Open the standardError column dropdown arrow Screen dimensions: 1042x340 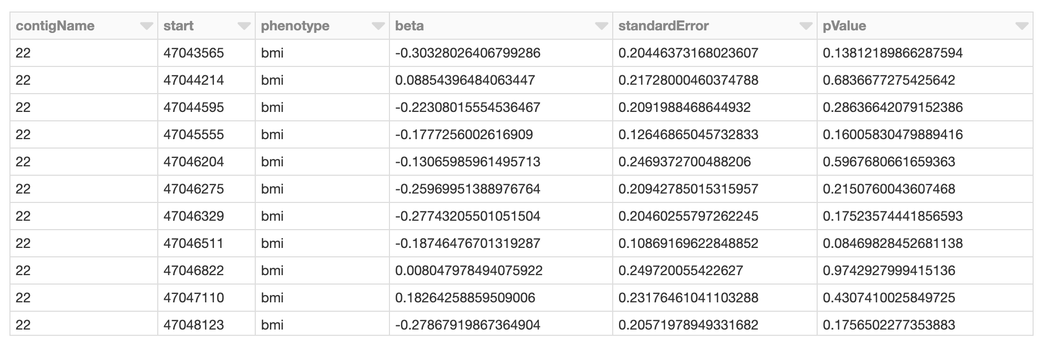806,26
